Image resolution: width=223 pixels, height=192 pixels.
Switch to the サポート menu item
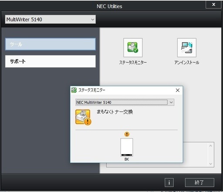[x=51, y=61]
